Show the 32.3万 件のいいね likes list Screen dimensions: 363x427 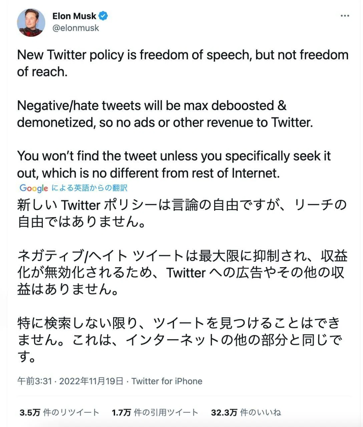coord(246,413)
